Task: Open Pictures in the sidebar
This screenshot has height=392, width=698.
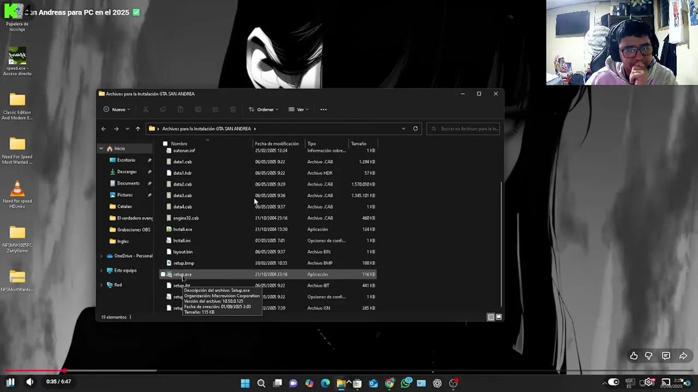Action: (125, 195)
